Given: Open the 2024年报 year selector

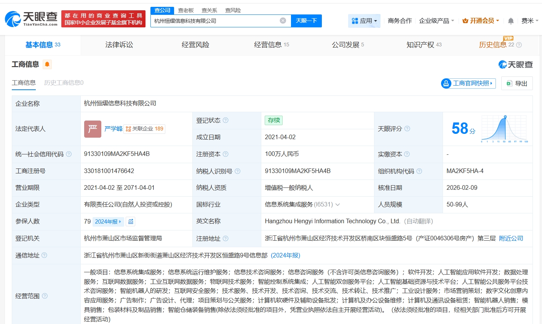Looking at the screenshot, I should (x=109, y=221).
